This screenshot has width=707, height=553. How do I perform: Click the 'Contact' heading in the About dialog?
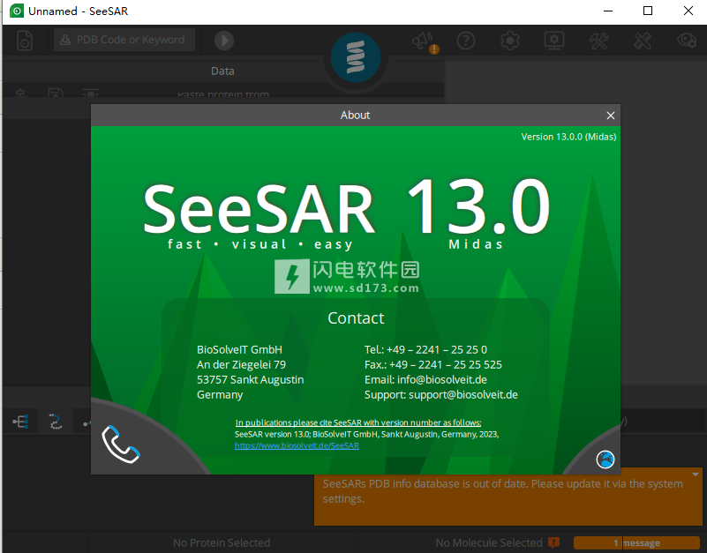coord(356,318)
